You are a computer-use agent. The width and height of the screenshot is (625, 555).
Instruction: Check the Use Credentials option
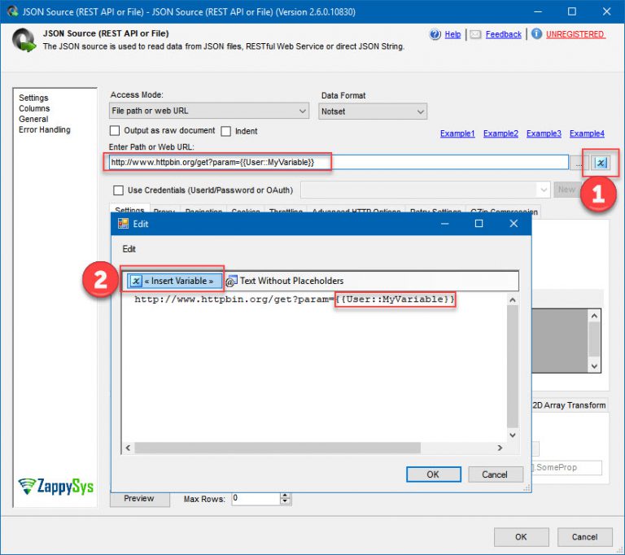(x=118, y=190)
